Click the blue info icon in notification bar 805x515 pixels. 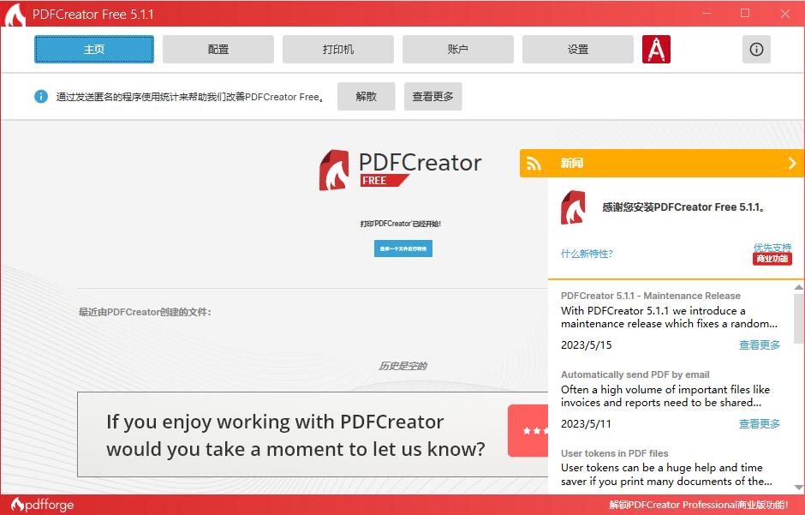click(x=40, y=96)
